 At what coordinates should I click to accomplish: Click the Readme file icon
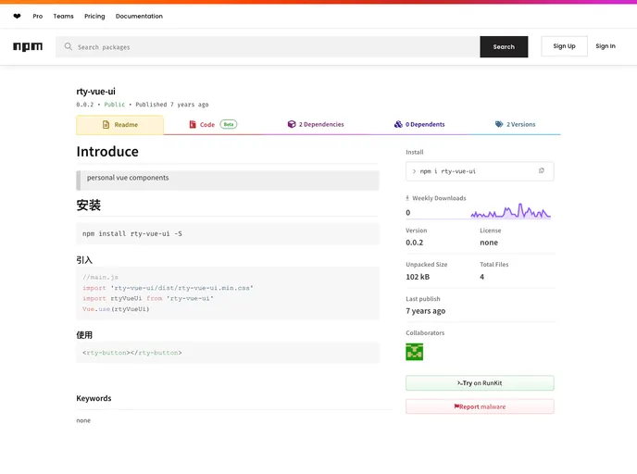(106, 125)
